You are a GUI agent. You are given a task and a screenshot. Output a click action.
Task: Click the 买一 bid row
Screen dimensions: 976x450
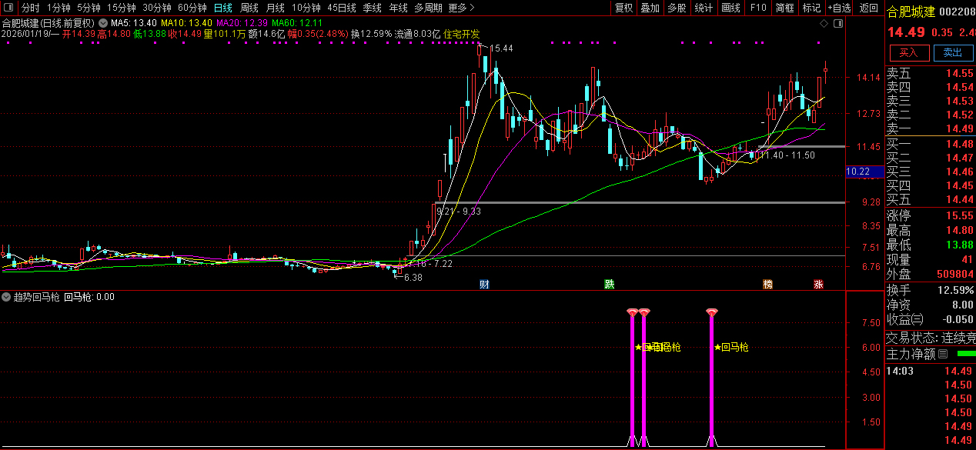pyautogui.click(x=931, y=144)
